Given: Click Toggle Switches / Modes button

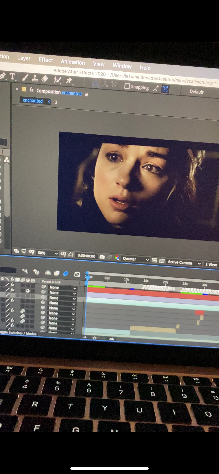Looking at the screenshot, I should (x=18, y=333).
